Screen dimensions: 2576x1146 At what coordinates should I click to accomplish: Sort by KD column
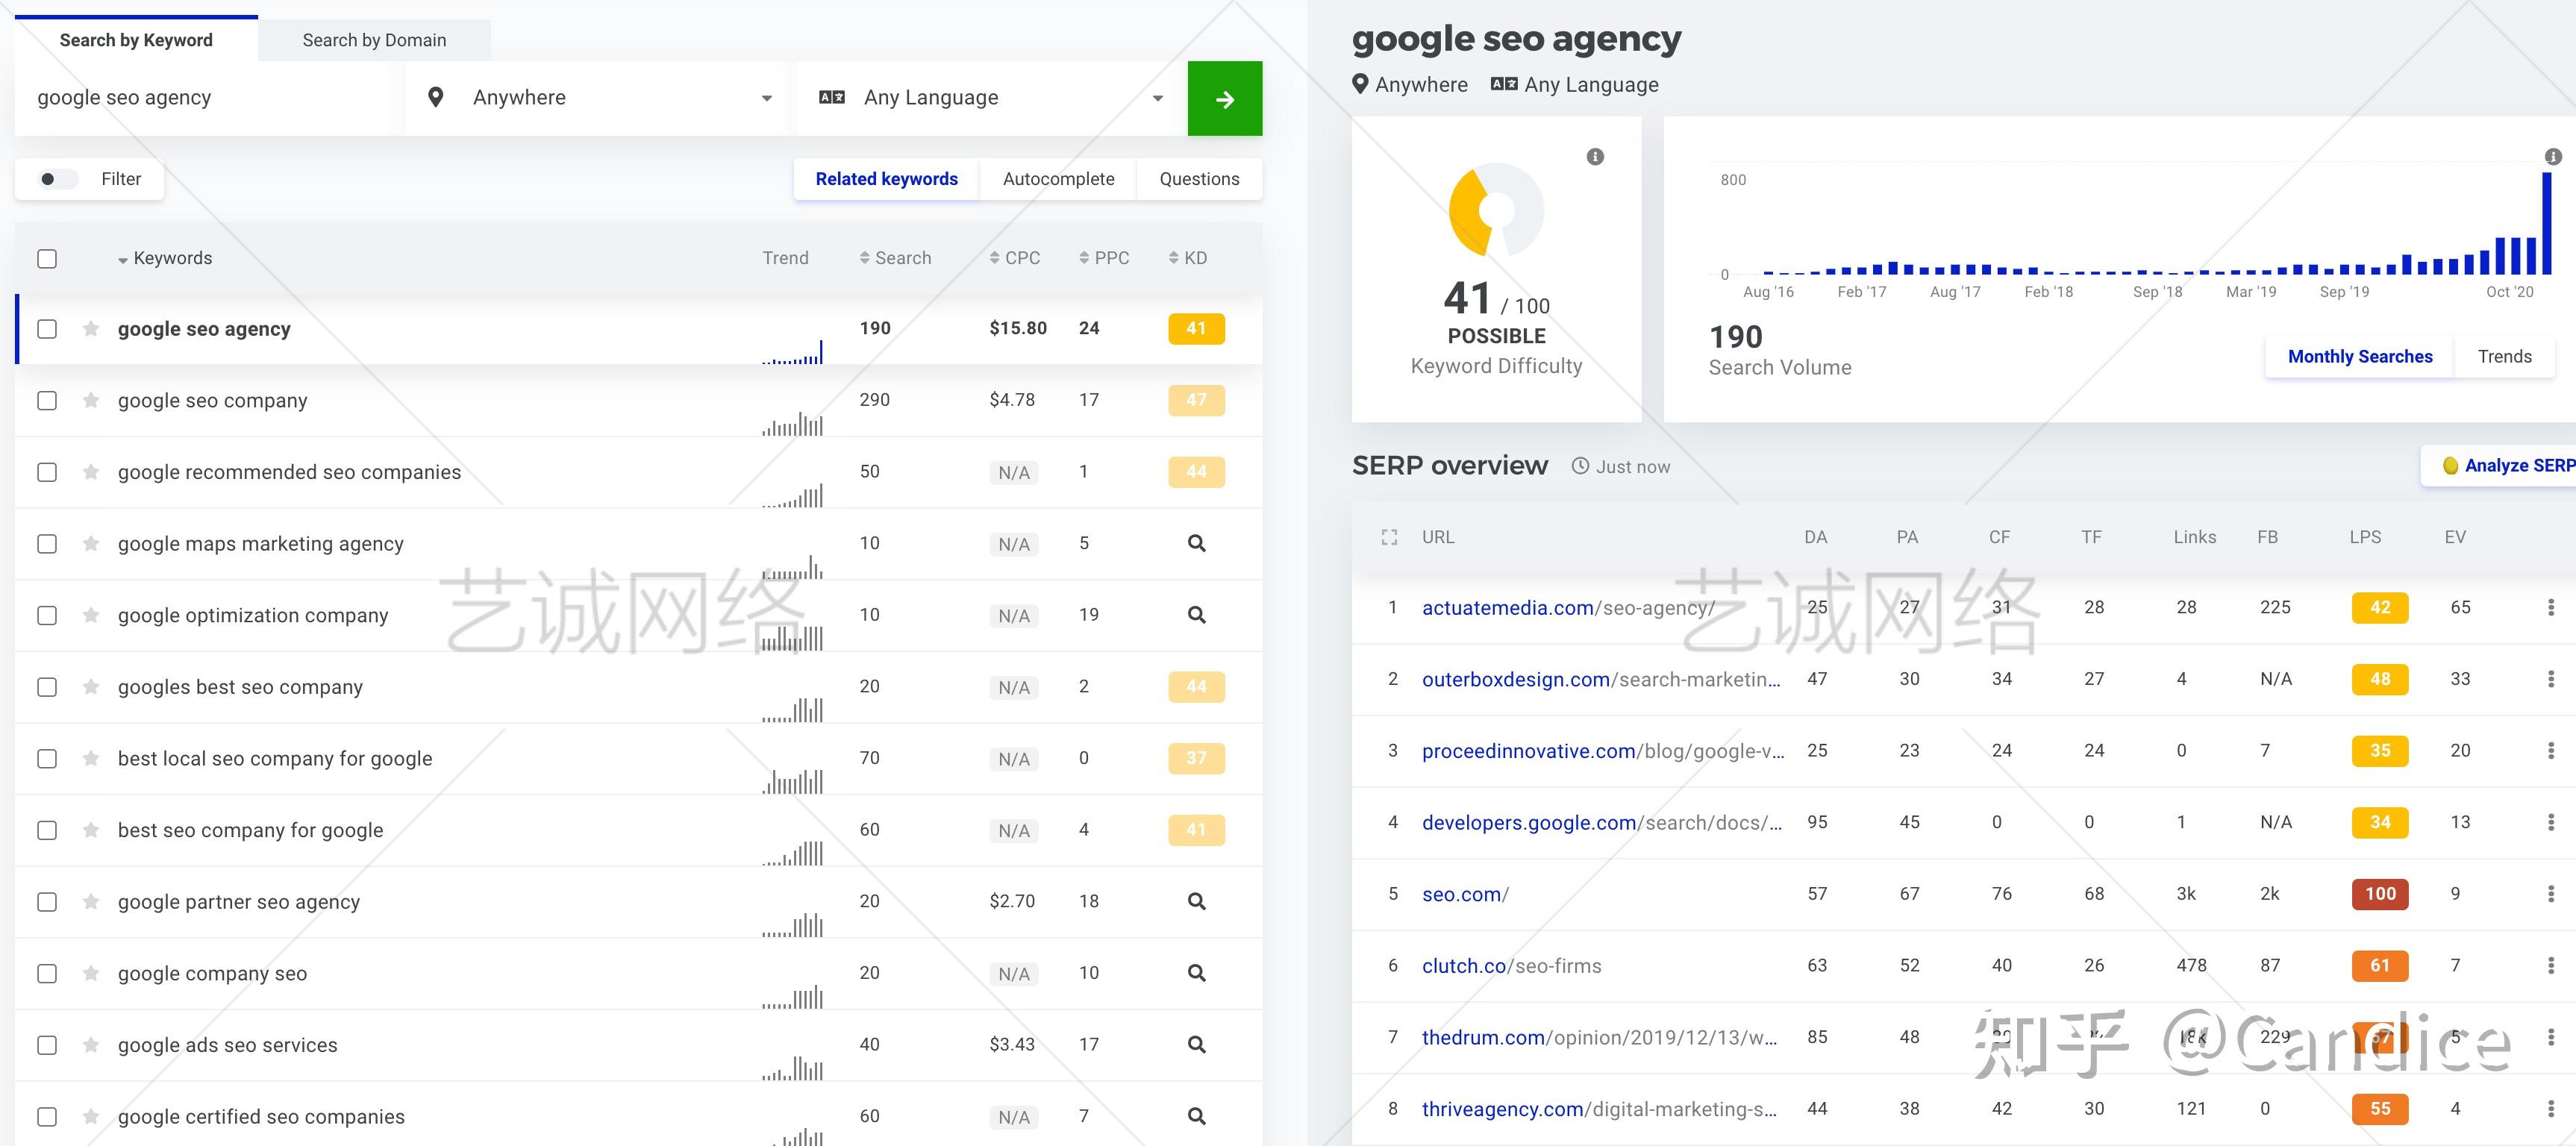[x=1188, y=259]
